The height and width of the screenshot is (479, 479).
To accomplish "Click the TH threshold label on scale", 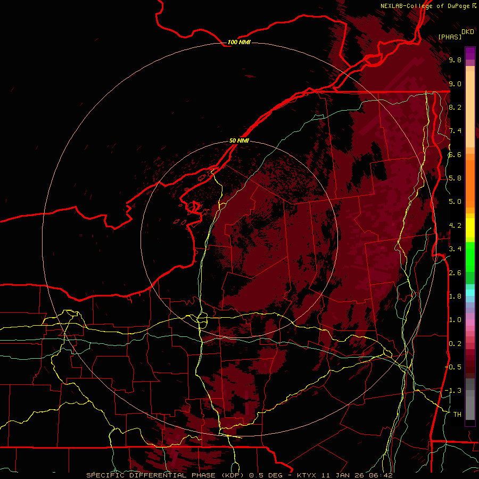I will (457, 414).
